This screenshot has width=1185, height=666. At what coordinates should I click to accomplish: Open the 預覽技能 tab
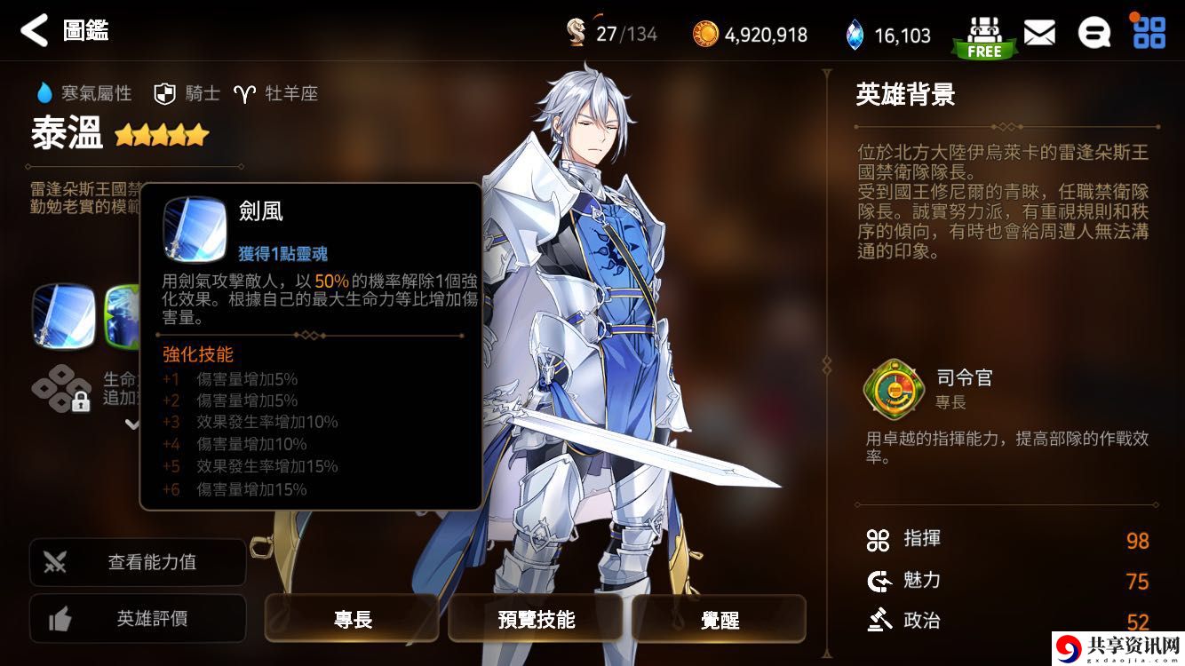pos(536,619)
